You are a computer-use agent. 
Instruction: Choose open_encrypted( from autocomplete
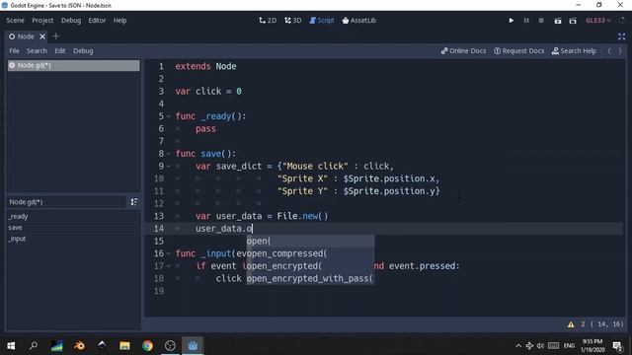pyautogui.click(x=310, y=266)
